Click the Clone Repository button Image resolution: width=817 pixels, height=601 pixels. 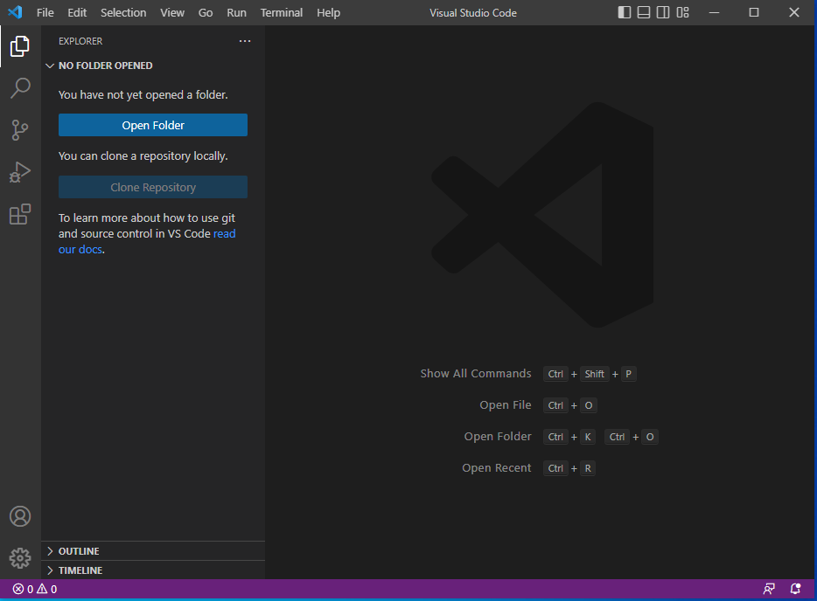153,187
